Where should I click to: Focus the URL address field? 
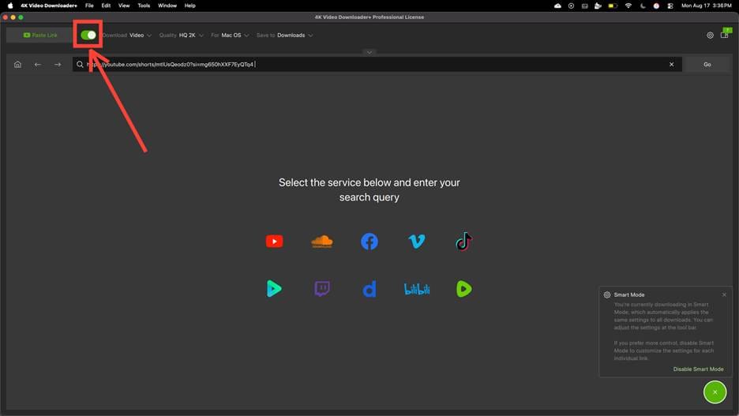pos(377,64)
